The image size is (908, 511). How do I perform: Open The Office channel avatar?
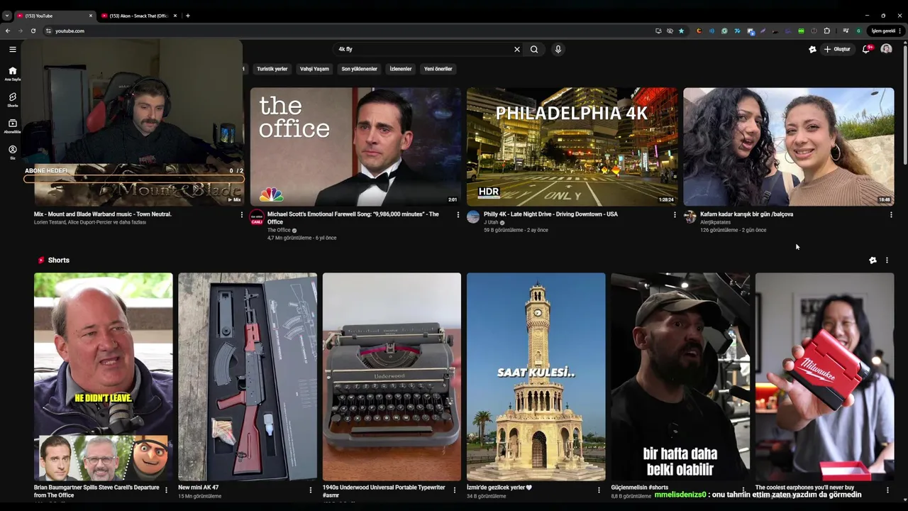(257, 217)
